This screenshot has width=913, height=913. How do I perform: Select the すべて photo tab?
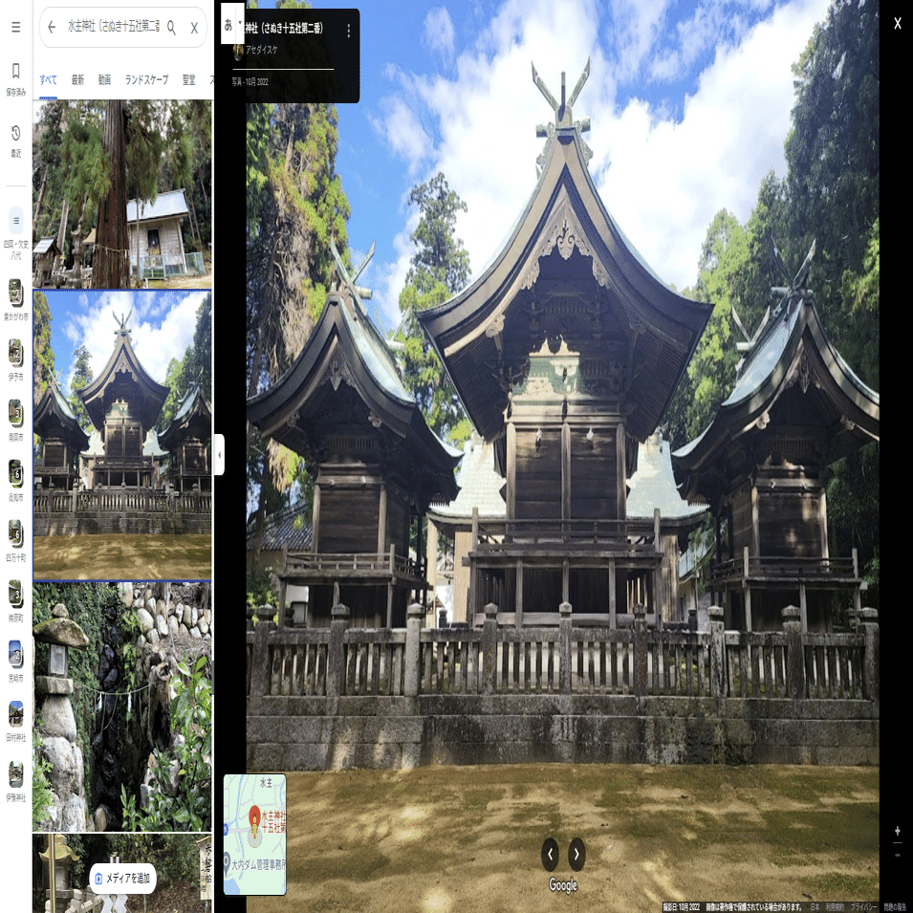tap(49, 79)
